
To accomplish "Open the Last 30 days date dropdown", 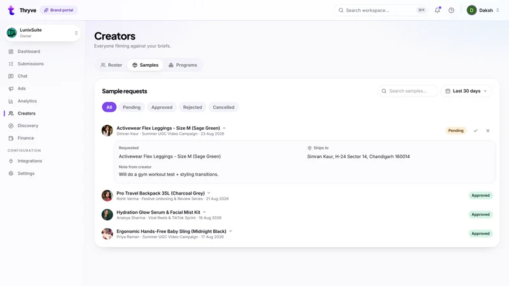I will pyautogui.click(x=466, y=91).
